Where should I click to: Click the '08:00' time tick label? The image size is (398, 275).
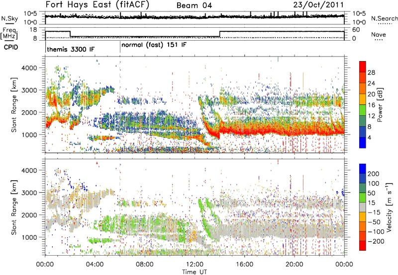pos(145,265)
